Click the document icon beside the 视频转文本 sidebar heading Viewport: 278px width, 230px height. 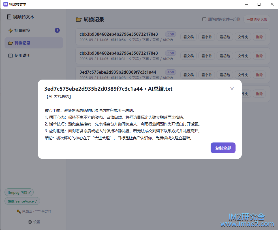click(x=9, y=17)
